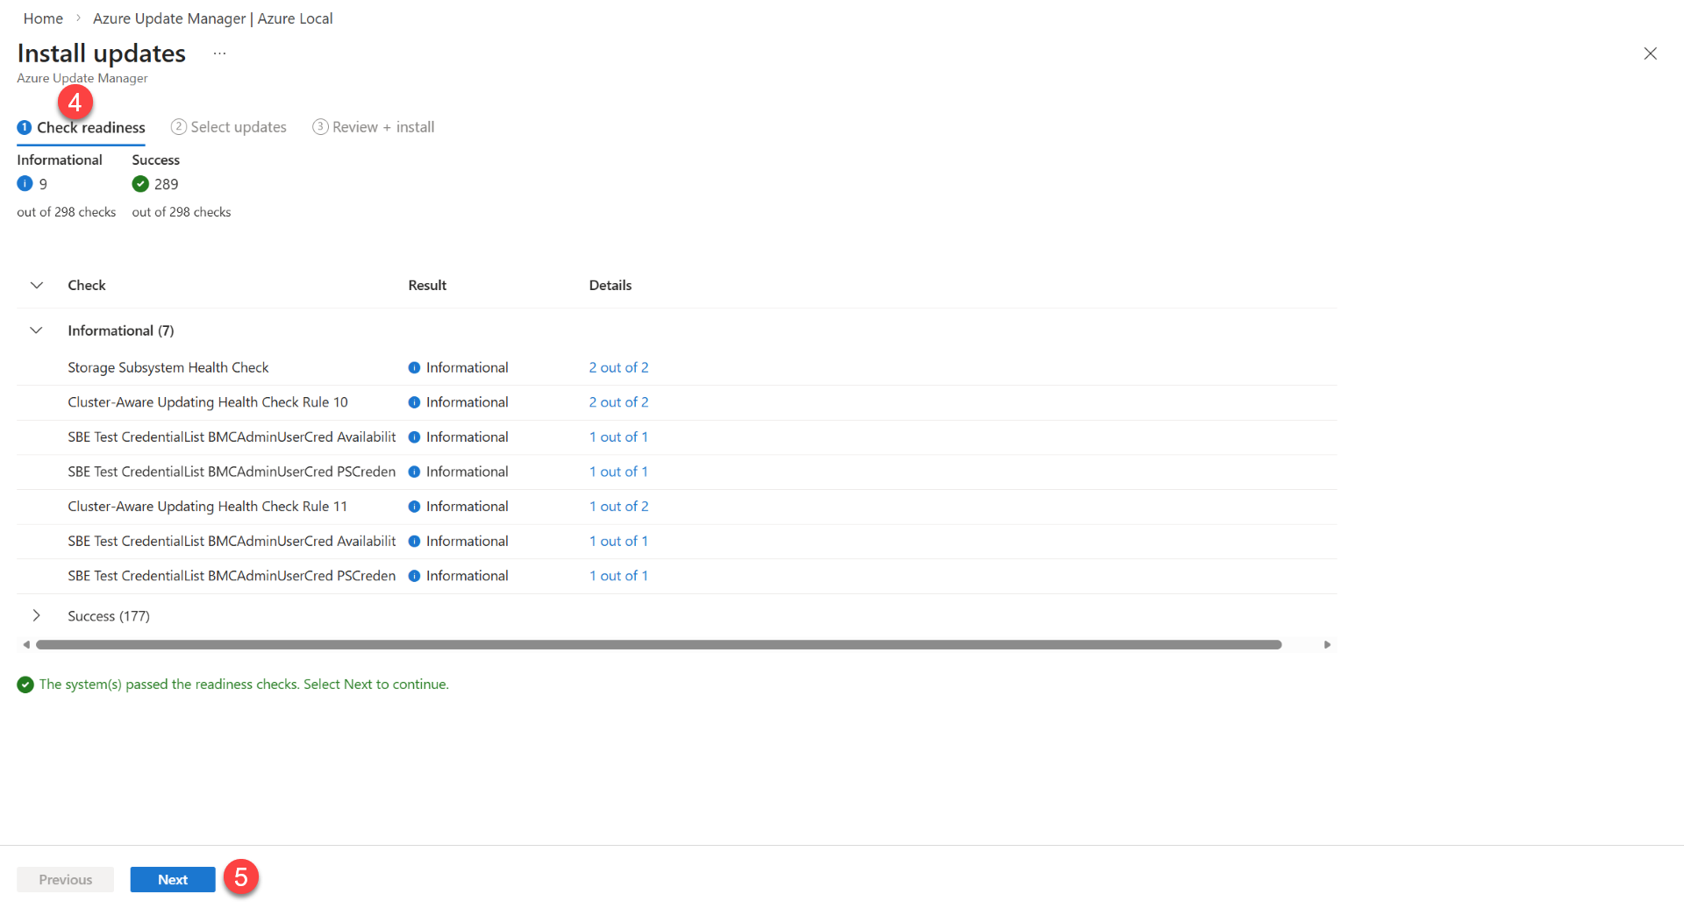The image size is (1684, 908).
Task: Switch to the Check readiness tab
Action: [x=82, y=128]
